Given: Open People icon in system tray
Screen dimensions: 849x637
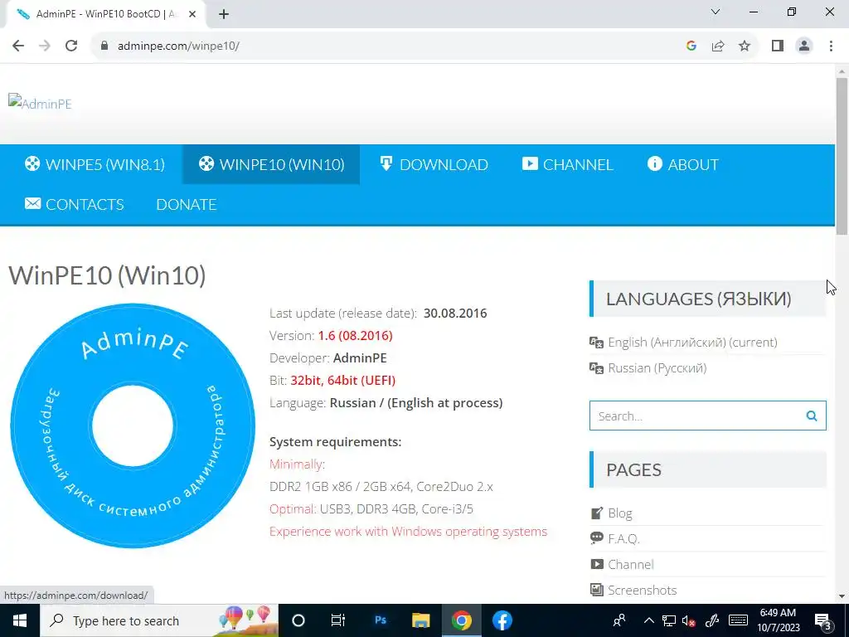Looking at the screenshot, I should 619,620.
